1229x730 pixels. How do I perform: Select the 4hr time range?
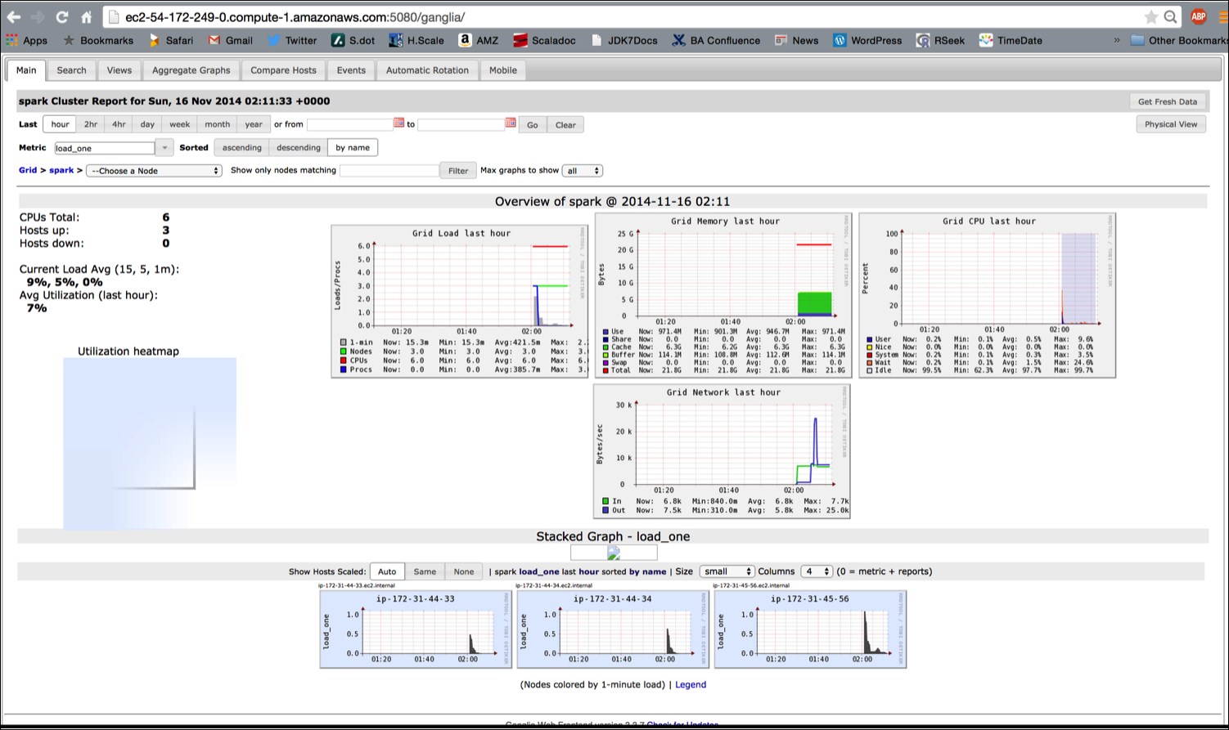(119, 124)
